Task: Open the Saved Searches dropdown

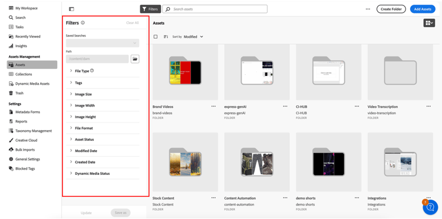Action: coord(103,43)
